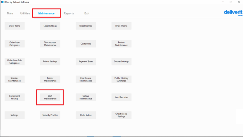Open Printer Settings
The image size is (243, 137).
[x=50, y=62]
